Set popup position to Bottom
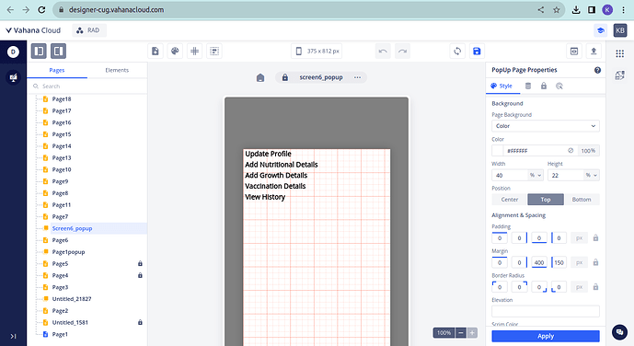 pyautogui.click(x=582, y=200)
